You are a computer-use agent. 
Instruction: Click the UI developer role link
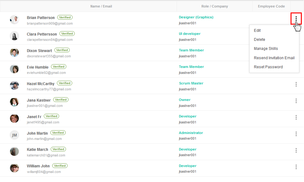190,34
